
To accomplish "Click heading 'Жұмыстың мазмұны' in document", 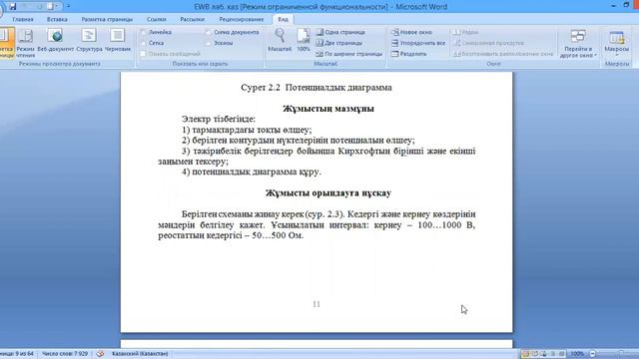I will [x=328, y=109].
